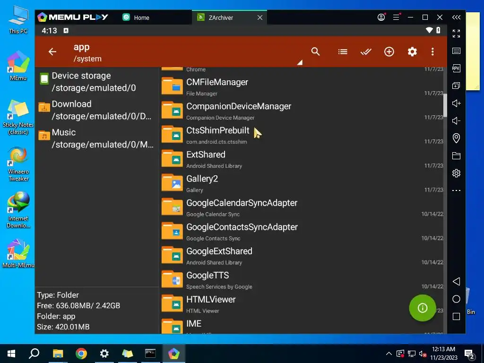484x363 pixels.
Task: Tap Android home circle button
Action: click(456, 299)
